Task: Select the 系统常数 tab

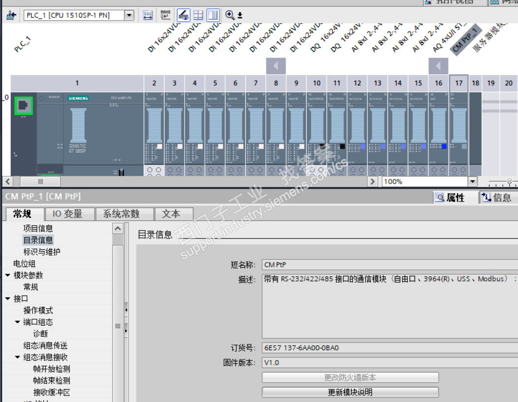Action: [124, 214]
